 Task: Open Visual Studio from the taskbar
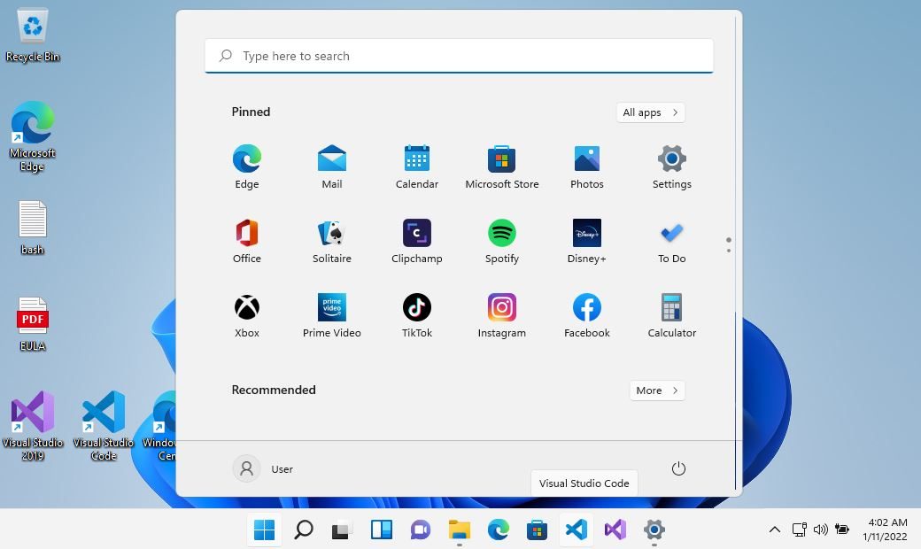pos(615,530)
